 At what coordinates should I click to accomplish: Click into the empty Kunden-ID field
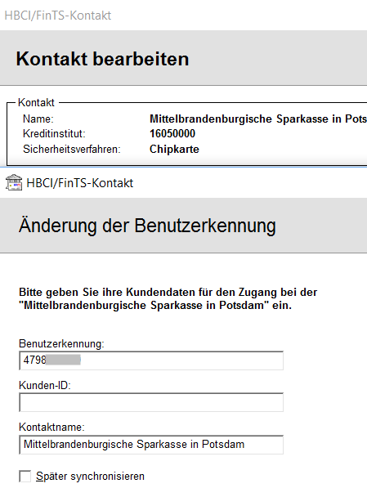[x=151, y=402]
